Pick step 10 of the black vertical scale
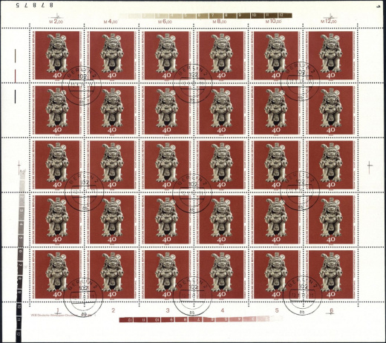 coord(19,307)
